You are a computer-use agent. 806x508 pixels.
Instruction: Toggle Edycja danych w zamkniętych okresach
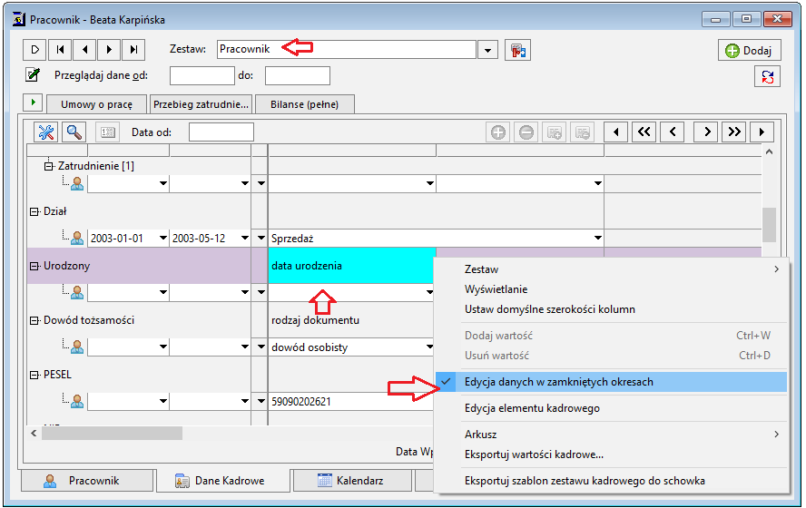pos(611,382)
